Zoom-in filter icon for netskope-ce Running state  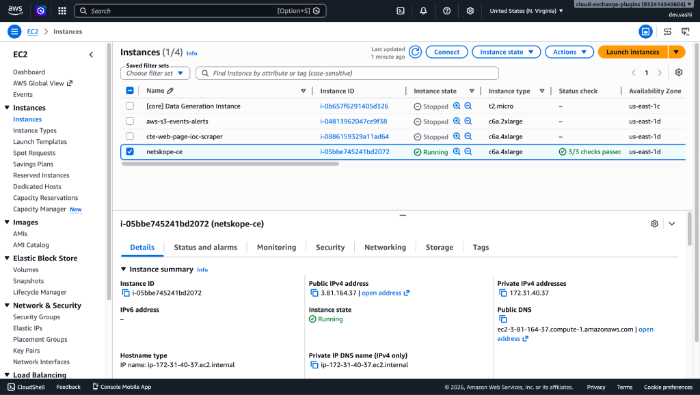pos(457,151)
